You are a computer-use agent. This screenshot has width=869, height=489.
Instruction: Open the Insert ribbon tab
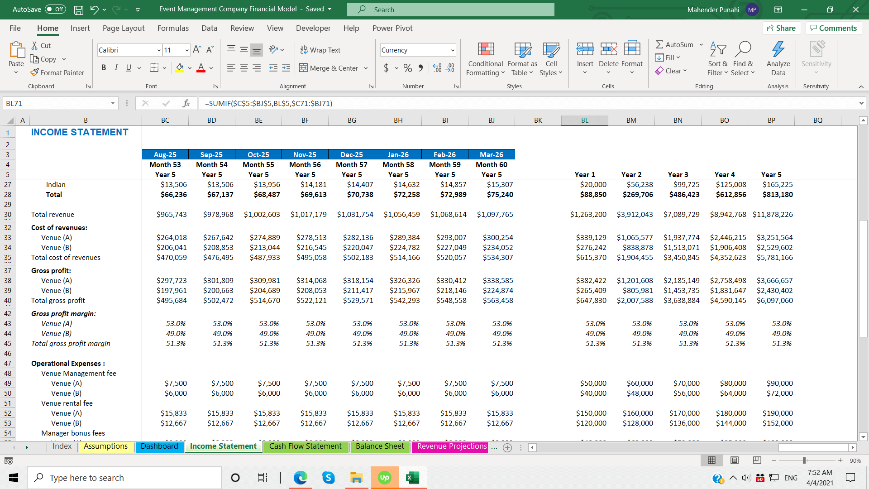pyautogui.click(x=80, y=28)
